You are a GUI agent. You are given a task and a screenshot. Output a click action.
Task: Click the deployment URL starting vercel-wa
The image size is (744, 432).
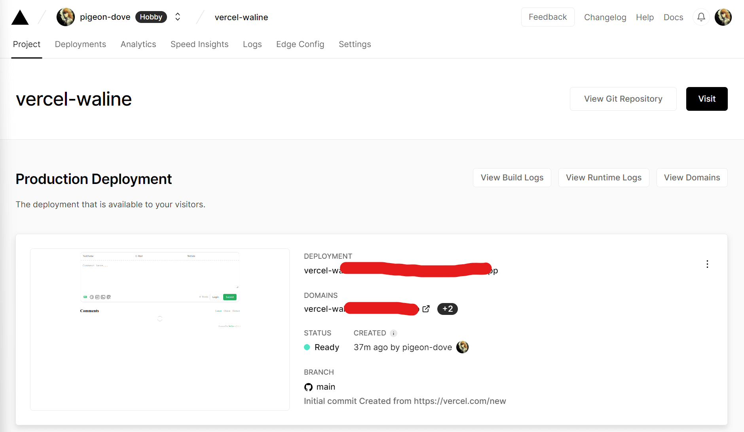(x=401, y=270)
